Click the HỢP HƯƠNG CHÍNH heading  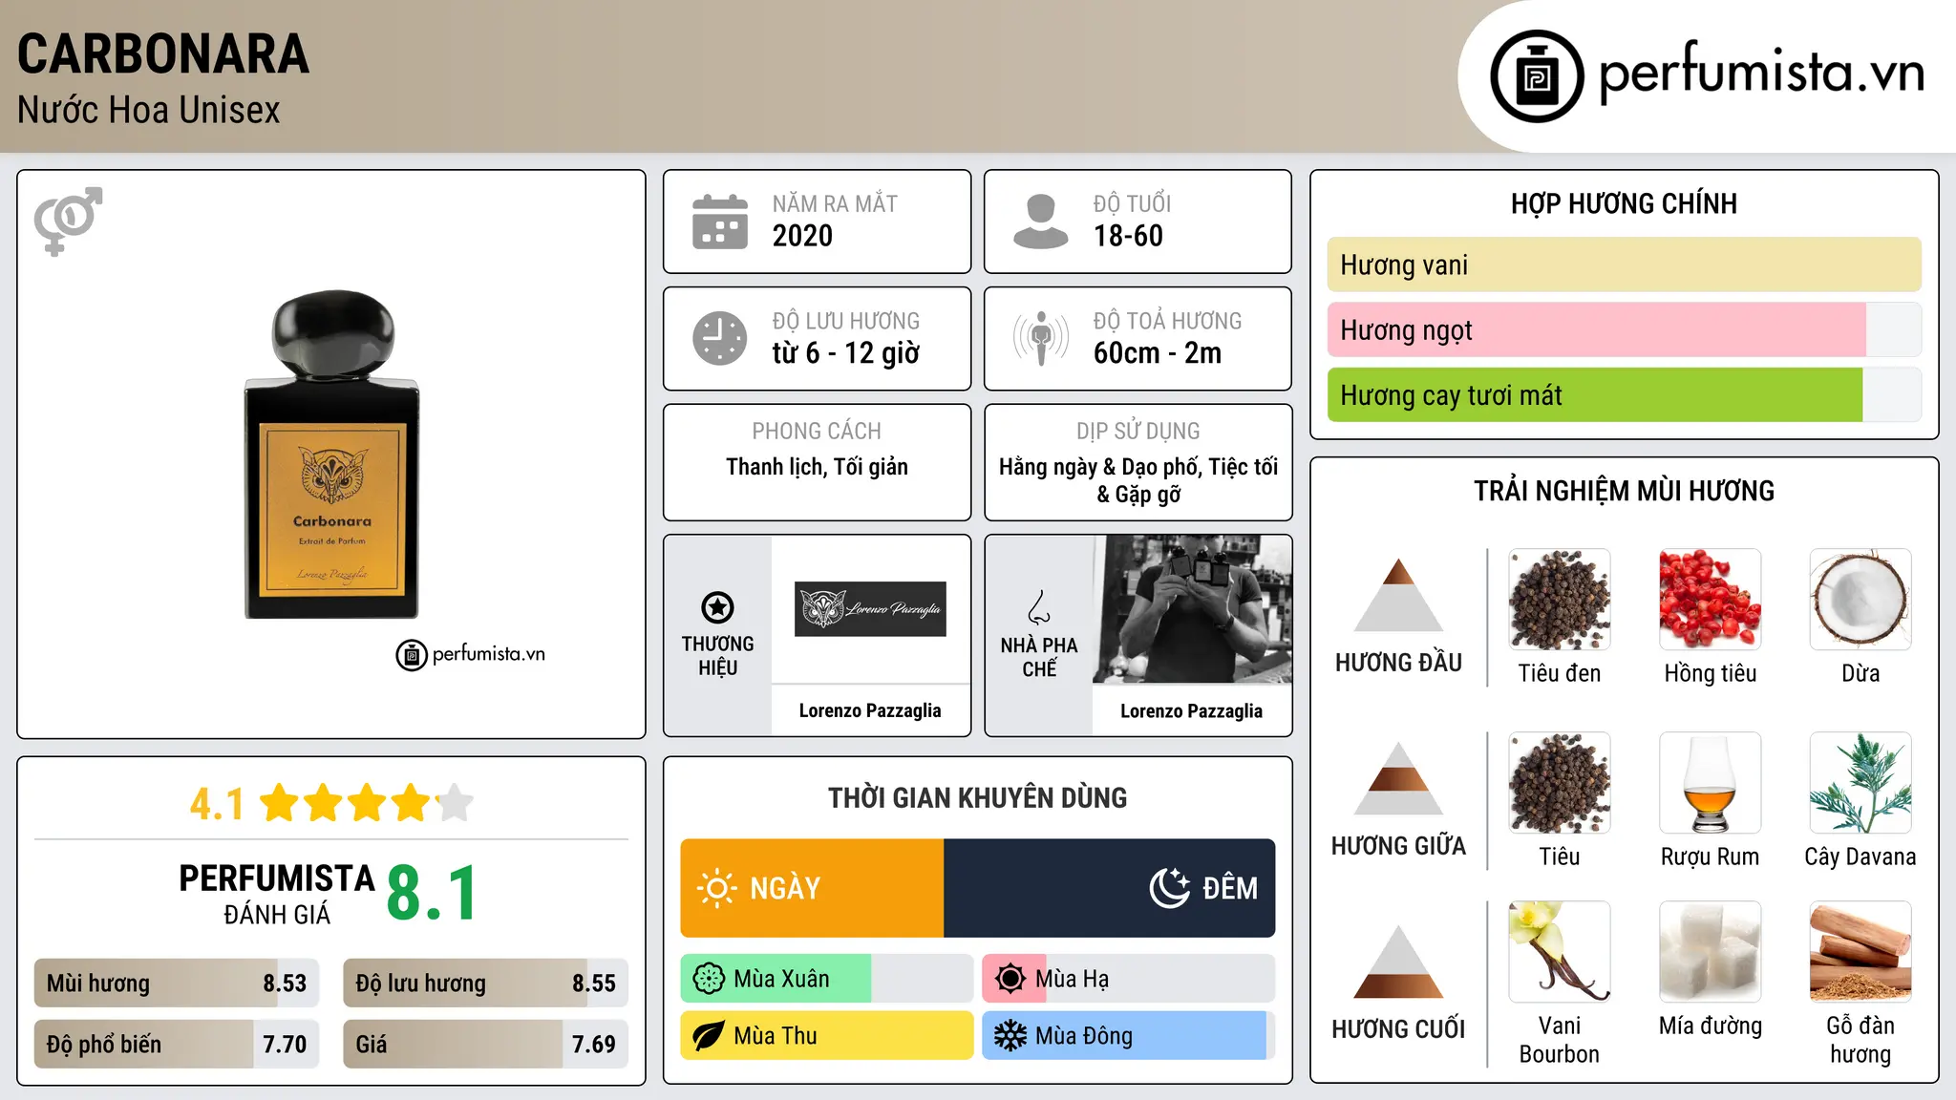coord(1624,203)
